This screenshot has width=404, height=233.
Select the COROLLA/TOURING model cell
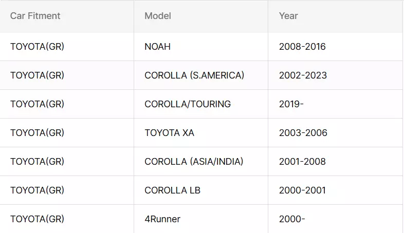[201, 104]
